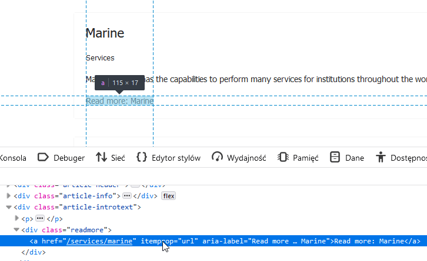Open the Konsola tab
427x261 pixels.
(x=13, y=157)
